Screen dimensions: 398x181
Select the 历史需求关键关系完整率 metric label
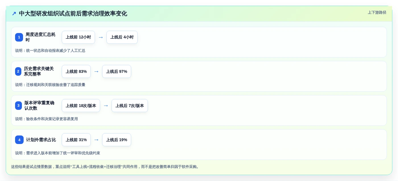(x=39, y=71)
